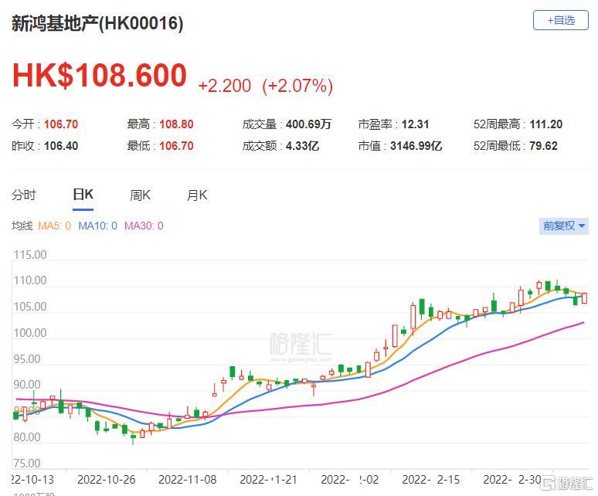Click the last candlestick on the chart
Viewport: 598px width, 496px height.
click(x=584, y=297)
